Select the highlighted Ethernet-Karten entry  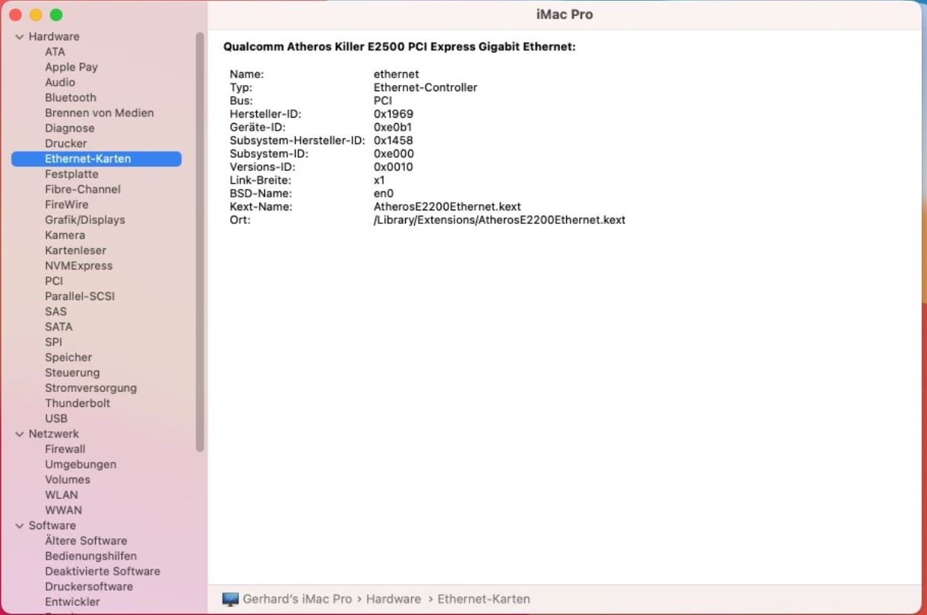96,159
